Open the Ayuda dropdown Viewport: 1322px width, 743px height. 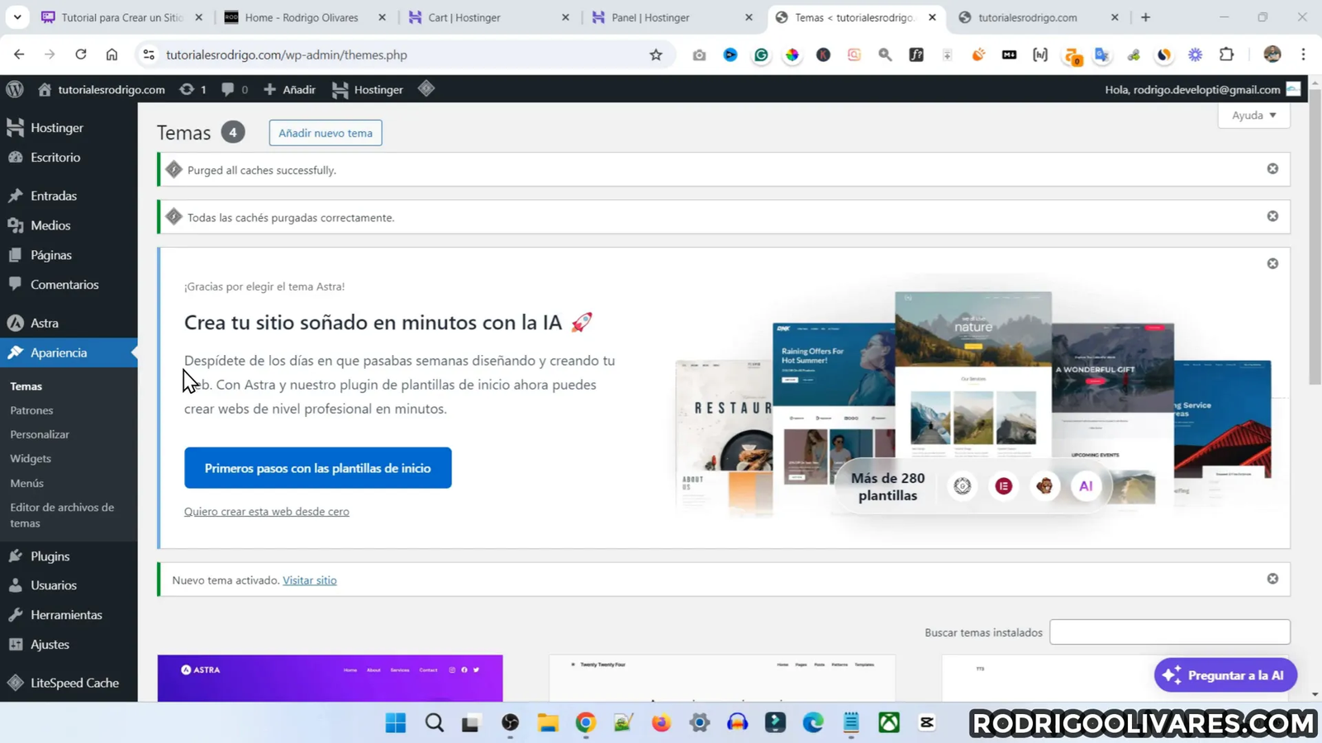coord(1253,115)
